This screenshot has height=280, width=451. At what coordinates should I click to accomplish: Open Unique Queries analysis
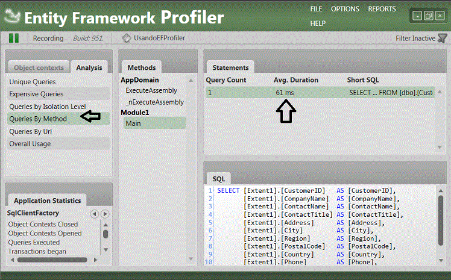[x=58, y=82]
